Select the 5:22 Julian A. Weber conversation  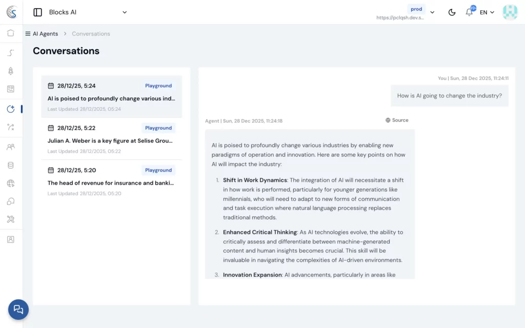(x=111, y=139)
